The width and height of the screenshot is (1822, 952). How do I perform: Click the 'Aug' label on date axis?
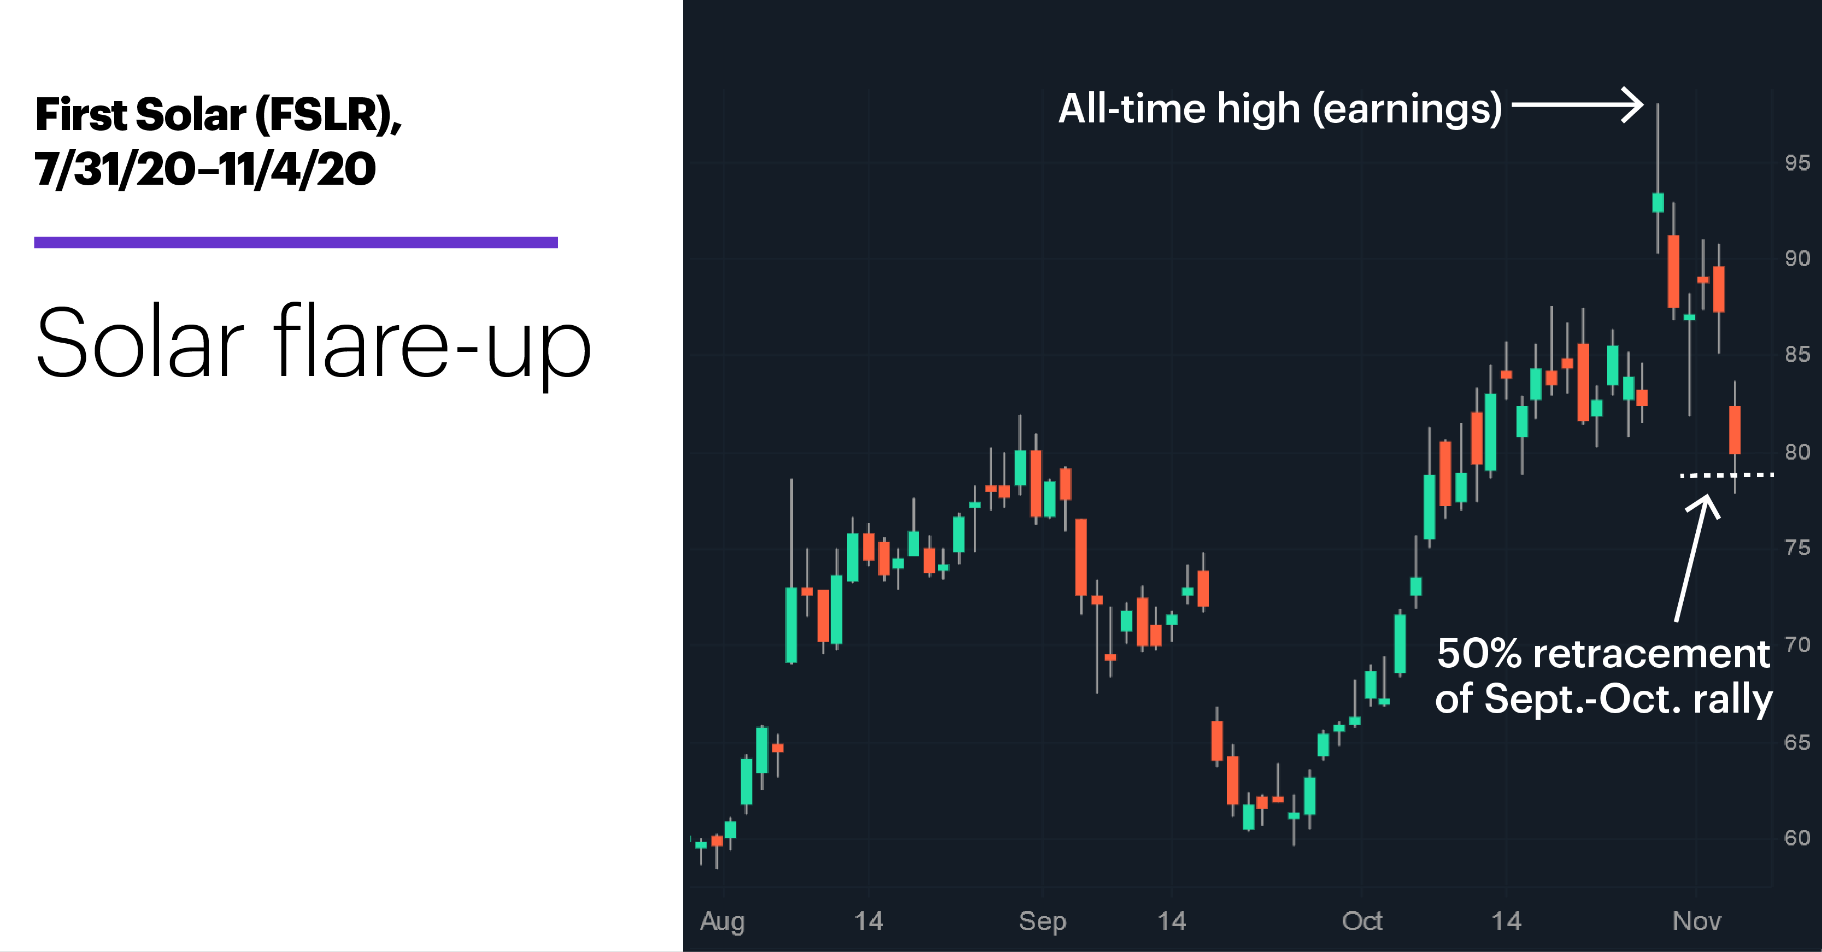pyautogui.click(x=722, y=921)
